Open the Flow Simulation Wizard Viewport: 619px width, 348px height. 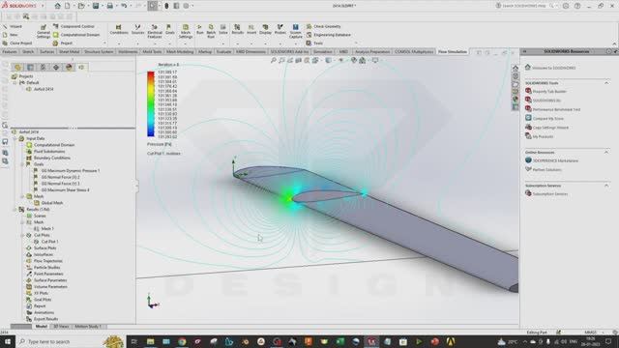[x=13, y=26]
